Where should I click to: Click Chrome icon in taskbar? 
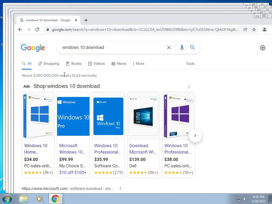(55, 199)
